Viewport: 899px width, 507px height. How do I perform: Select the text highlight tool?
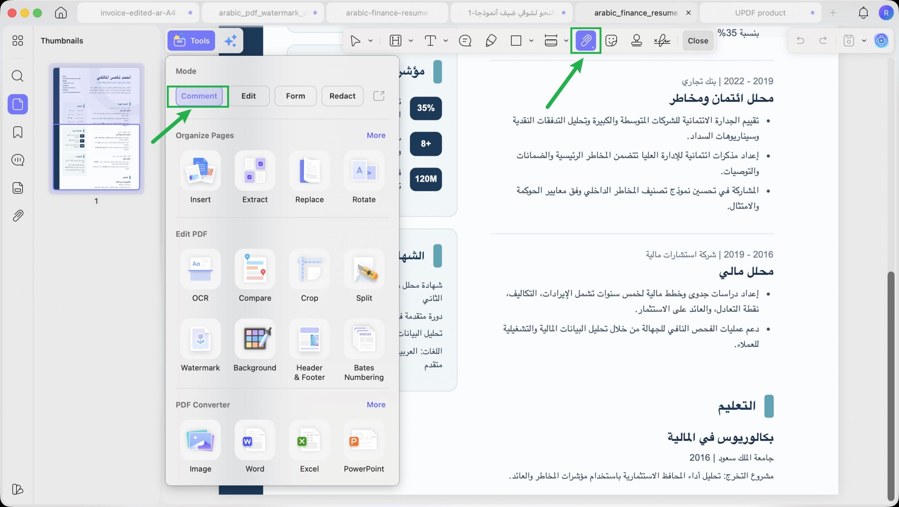pyautogui.click(x=395, y=41)
